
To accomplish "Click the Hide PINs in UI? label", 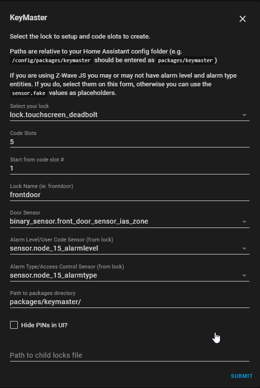I will point(44,325).
